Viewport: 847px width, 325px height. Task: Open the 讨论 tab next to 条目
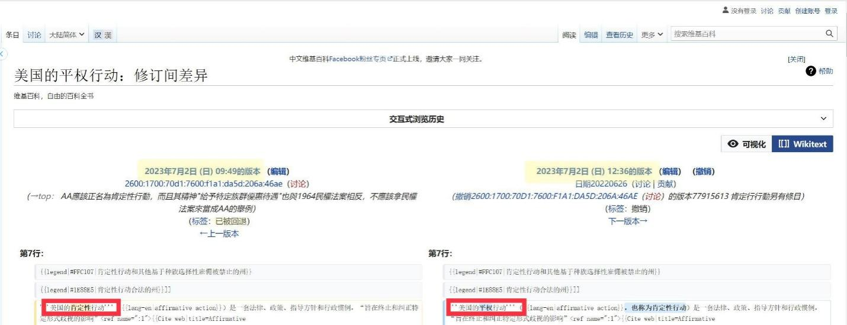34,35
